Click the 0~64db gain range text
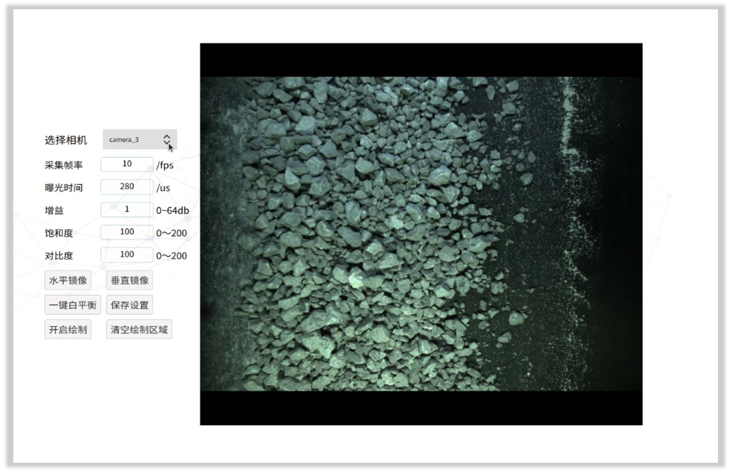 click(x=173, y=210)
